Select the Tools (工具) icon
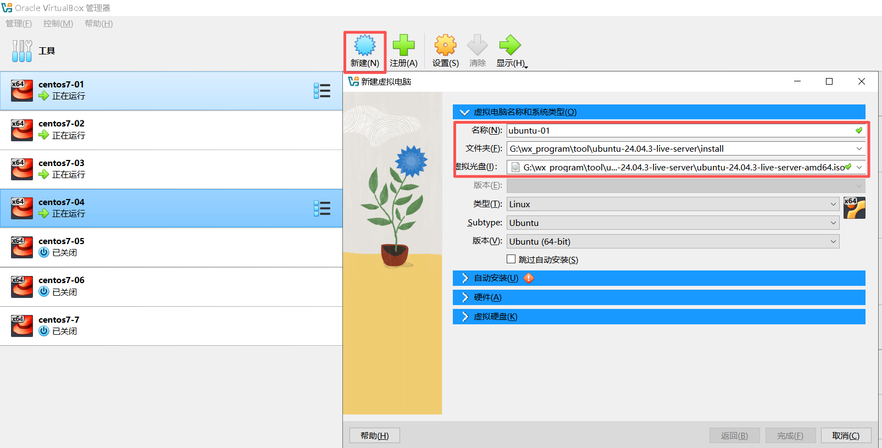The width and height of the screenshot is (882, 448). click(x=22, y=51)
